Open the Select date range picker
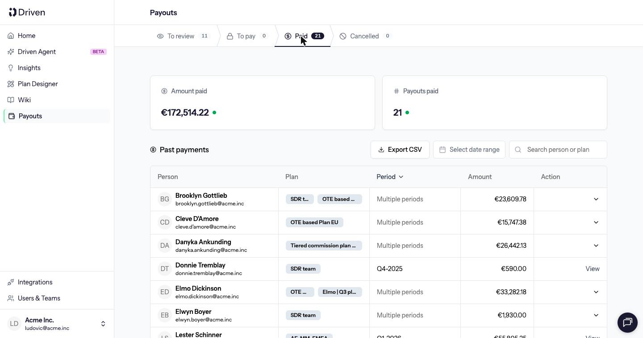This screenshot has height=338, width=643. pos(469,150)
